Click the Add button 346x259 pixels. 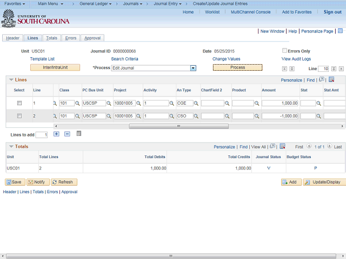pos(291,182)
